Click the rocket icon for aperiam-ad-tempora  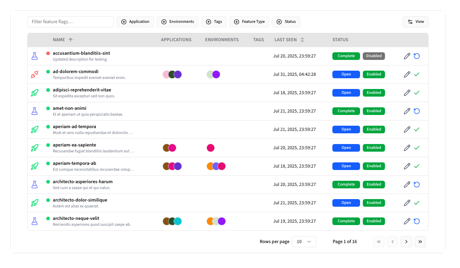34,129
